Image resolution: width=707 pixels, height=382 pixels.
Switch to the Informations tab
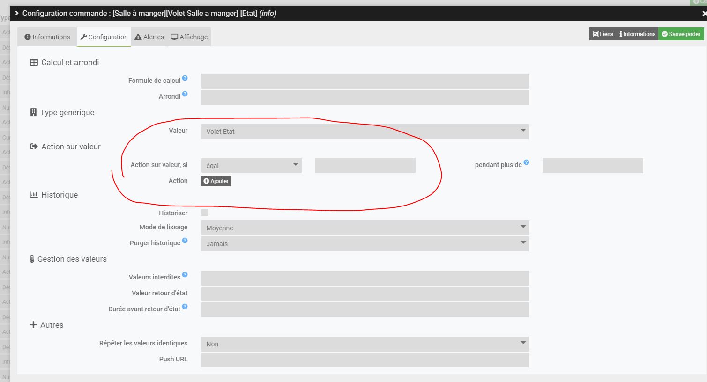(x=47, y=37)
